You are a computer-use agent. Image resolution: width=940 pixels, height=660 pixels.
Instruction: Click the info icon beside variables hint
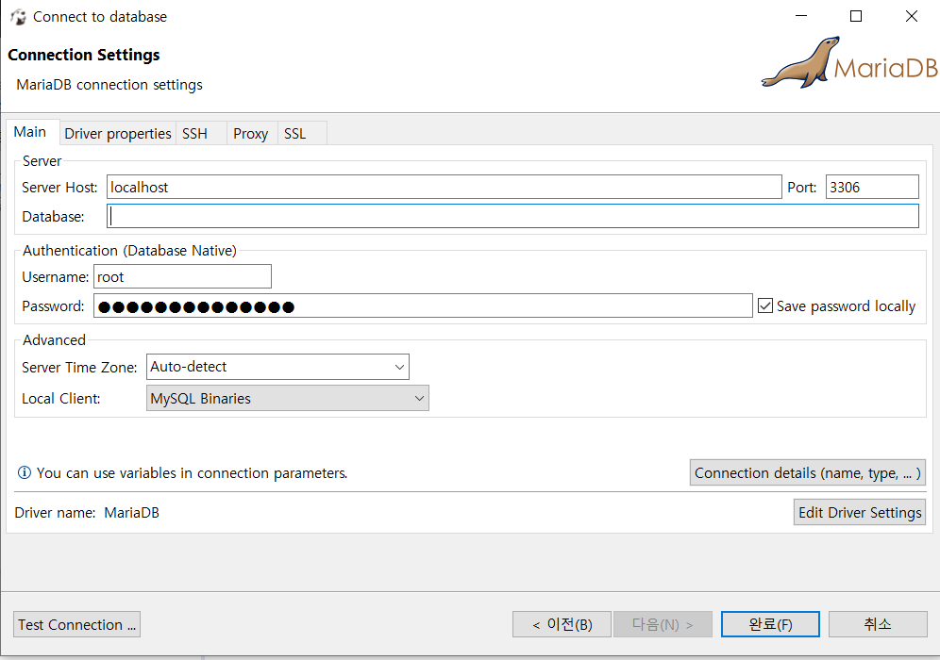[x=24, y=472]
